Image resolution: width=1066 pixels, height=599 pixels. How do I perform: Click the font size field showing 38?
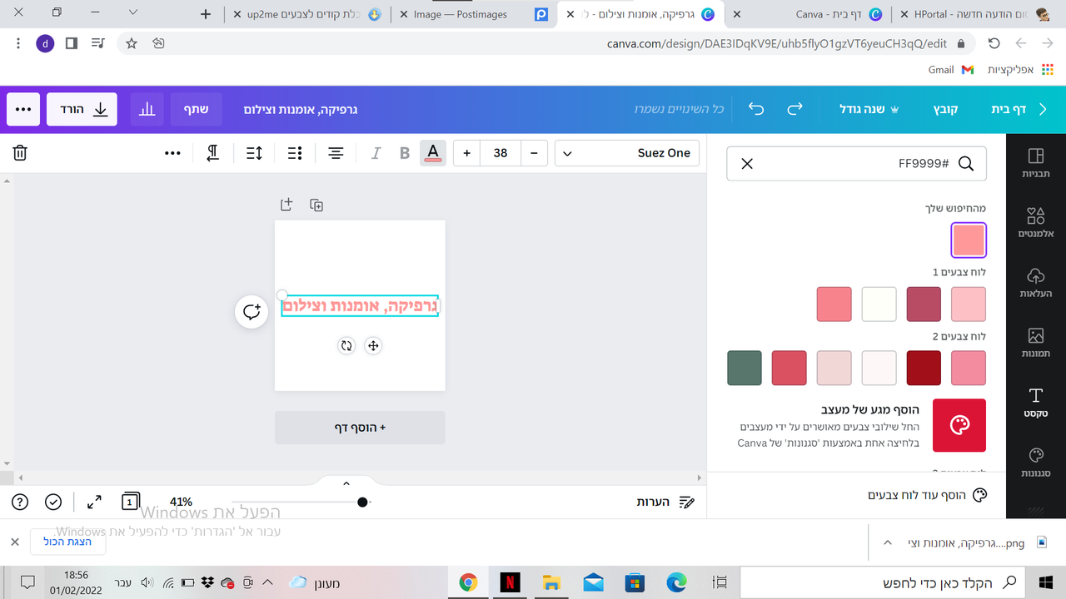501,153
